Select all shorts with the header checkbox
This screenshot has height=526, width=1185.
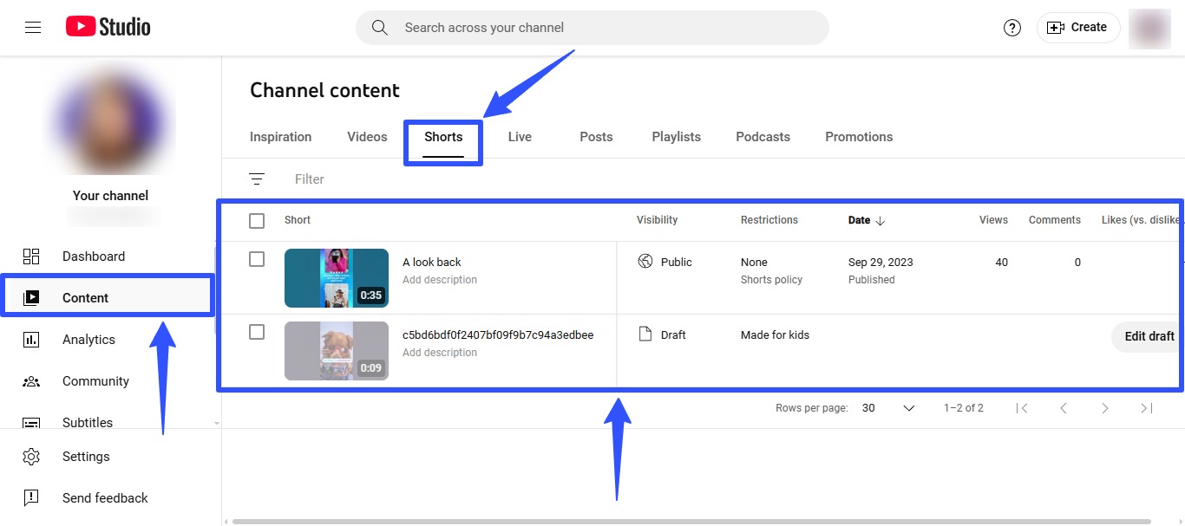coord(256,220)
